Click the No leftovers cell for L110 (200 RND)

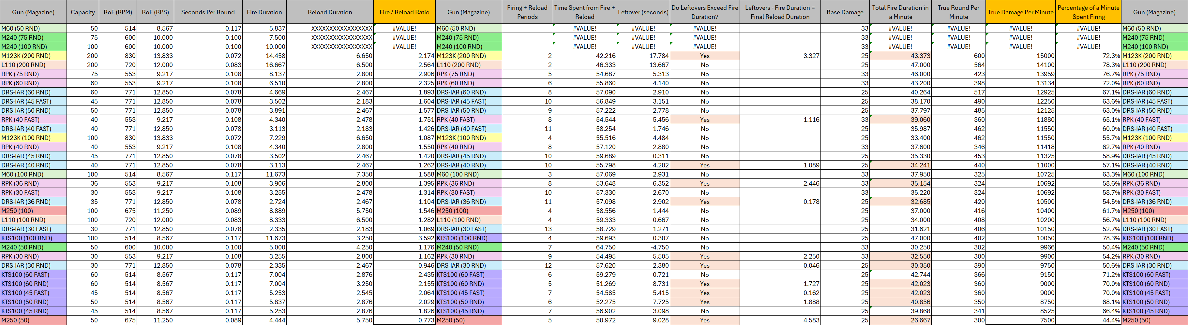click(x=705, y=65)
